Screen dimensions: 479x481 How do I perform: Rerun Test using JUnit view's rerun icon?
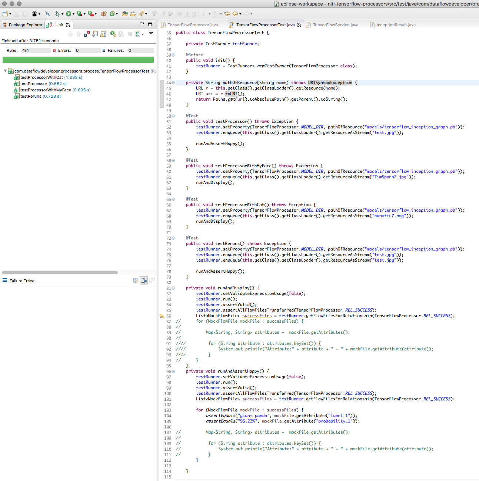coord(113,34)
